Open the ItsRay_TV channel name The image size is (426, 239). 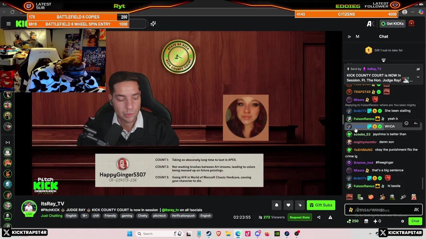(x=53, y=204)
